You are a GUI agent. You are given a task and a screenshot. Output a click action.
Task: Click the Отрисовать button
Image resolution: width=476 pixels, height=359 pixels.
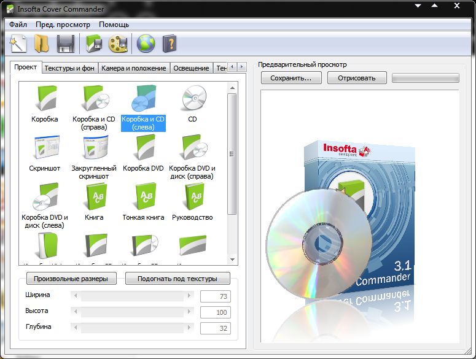click(357, 78)
